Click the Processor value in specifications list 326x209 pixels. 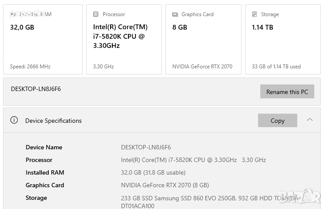[193, 160]
